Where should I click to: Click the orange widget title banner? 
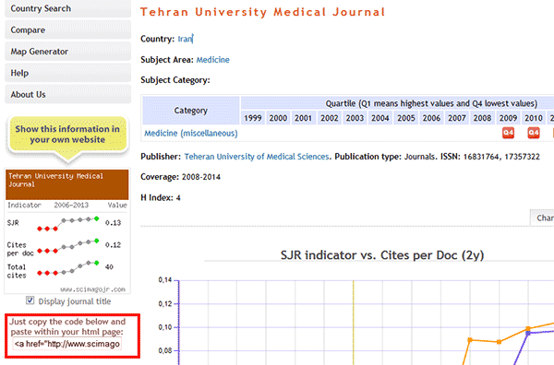click(x=67, y=184)
